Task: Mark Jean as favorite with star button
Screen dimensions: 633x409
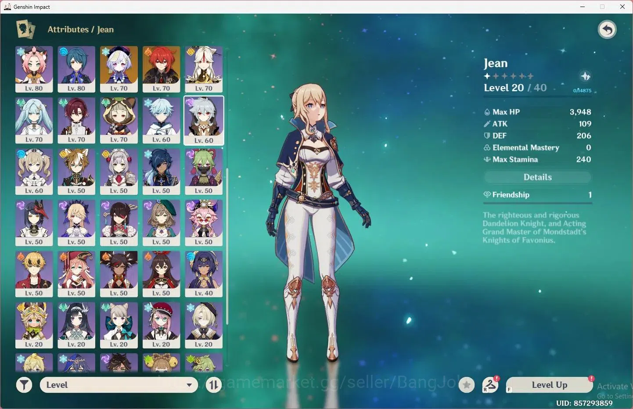Action: pyautogui.click(x=467, y=385)
